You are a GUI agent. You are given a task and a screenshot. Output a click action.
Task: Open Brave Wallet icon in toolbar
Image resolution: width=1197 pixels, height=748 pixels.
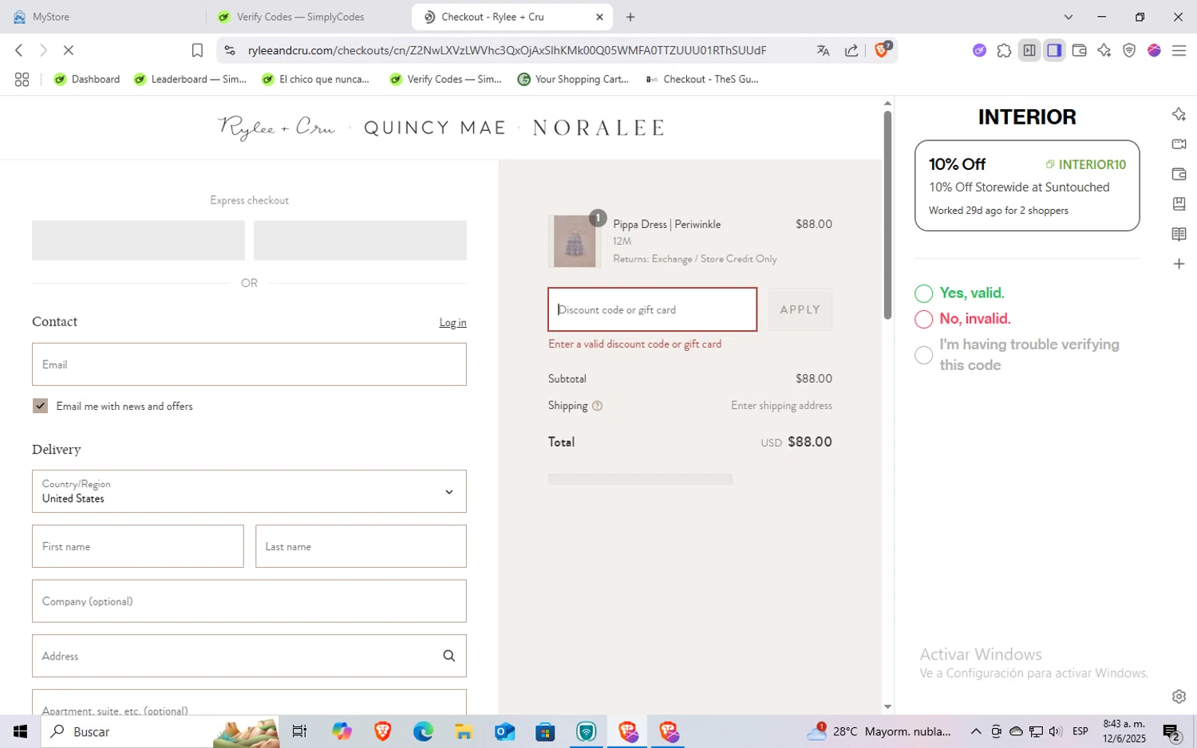(1079, 50)
